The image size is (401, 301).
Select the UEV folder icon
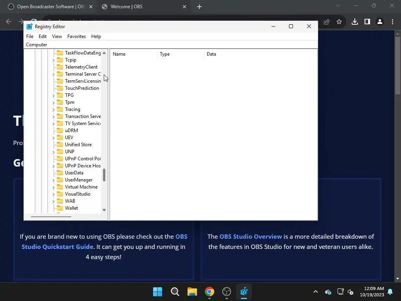60,138
